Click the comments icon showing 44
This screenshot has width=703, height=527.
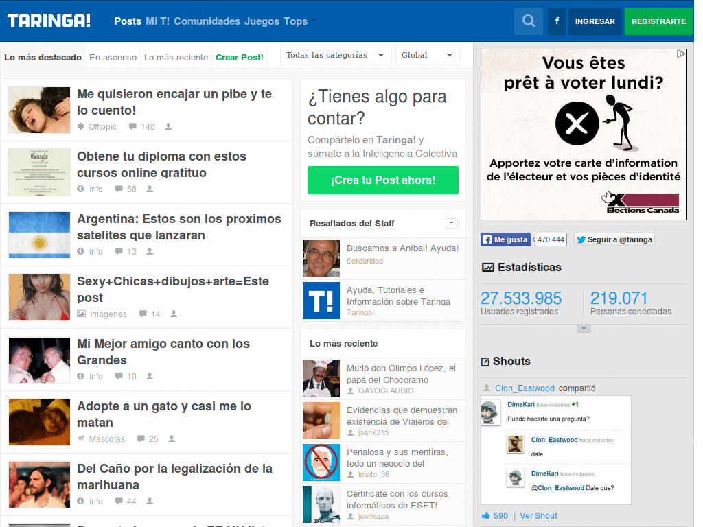(119, 500)
